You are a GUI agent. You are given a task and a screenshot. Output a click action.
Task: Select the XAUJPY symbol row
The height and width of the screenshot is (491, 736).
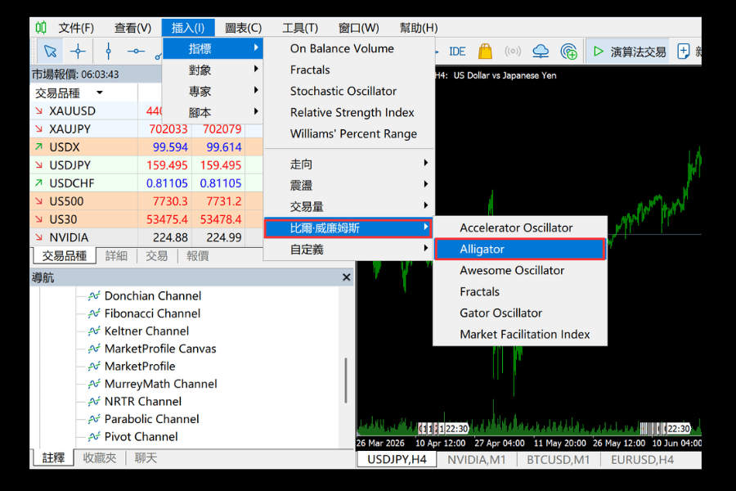146,129
